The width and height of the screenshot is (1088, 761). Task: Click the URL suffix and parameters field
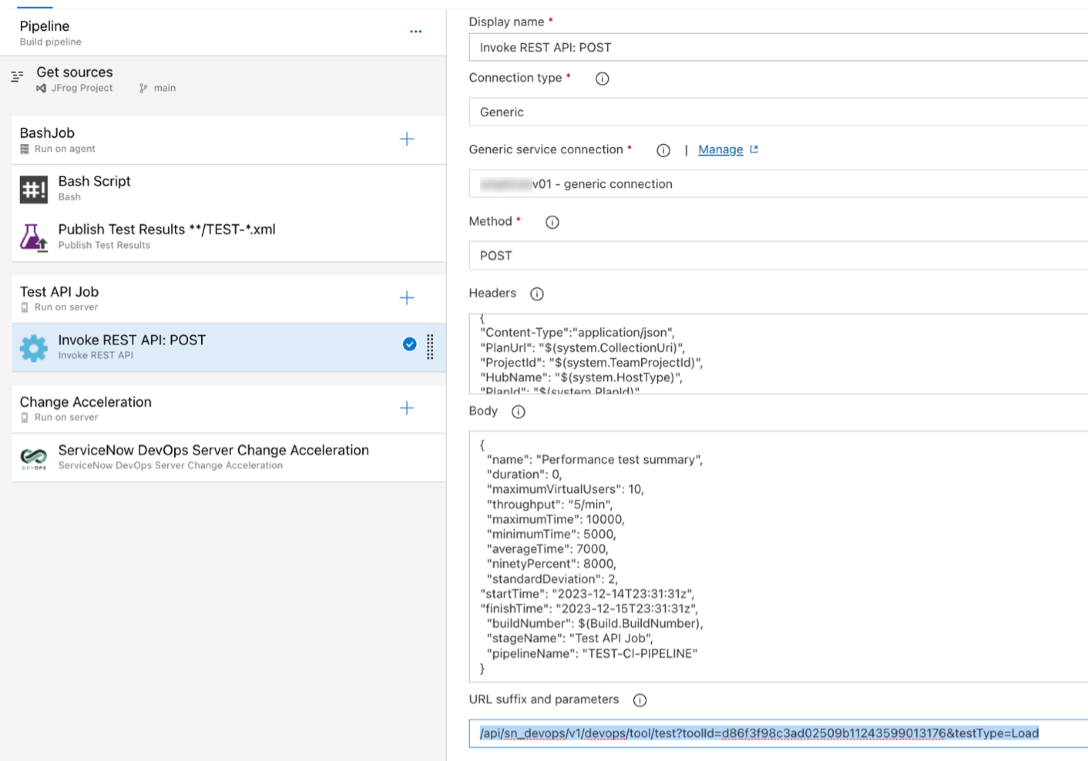click(x=778, y=734)
